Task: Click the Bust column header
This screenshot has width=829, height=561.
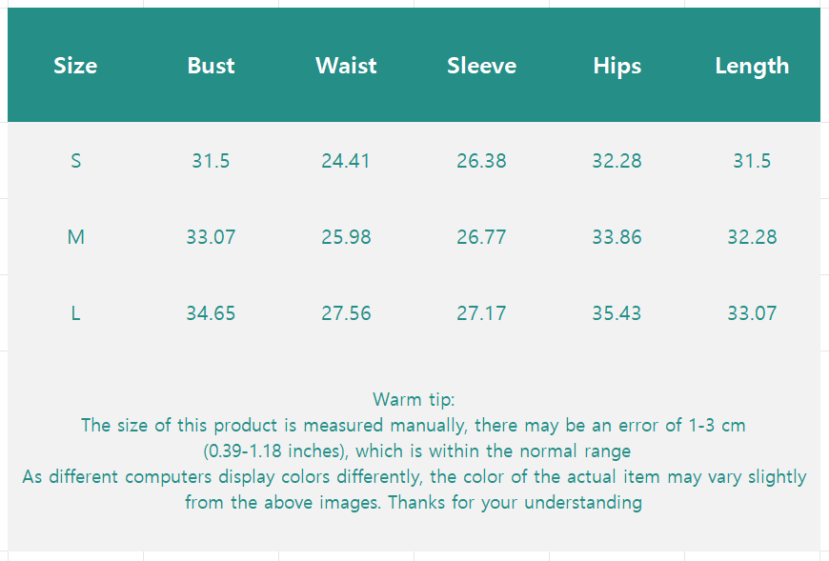Action: point(211,66)
